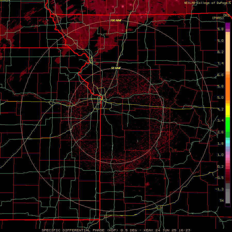This screenshot has width=232, height=232.
Task: Select the 4.2 legend value
Action: pyautogui.click(x=220, y=109)
